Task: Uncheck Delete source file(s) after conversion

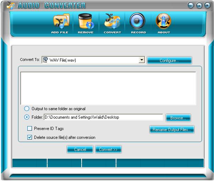Action: pos(29,137)
